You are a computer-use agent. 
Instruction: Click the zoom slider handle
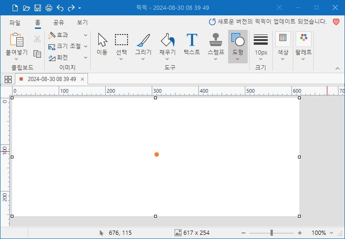[x=271, y=232]
